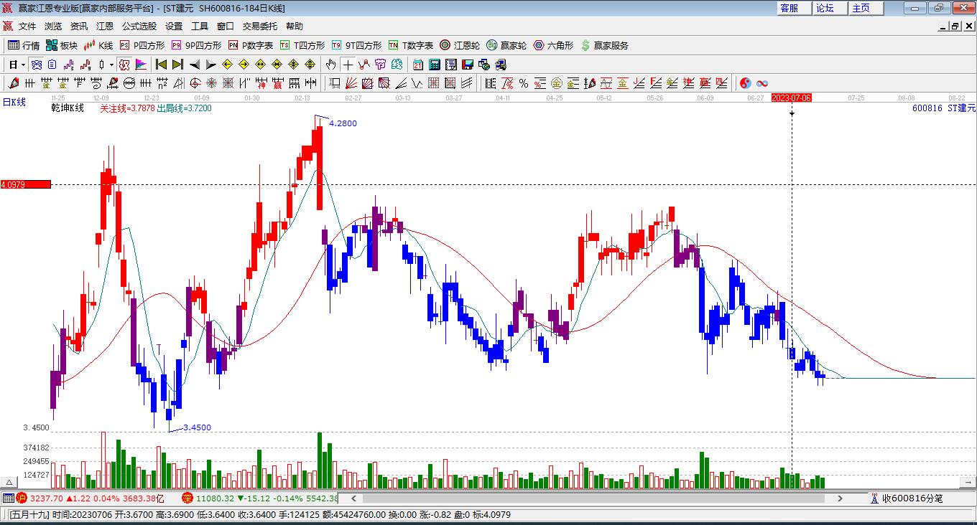
Task: Open the 交易委托 menu
Action: [x=259, y=27]
